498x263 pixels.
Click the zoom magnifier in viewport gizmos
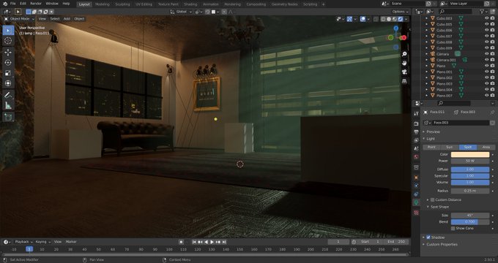point(404,54)
